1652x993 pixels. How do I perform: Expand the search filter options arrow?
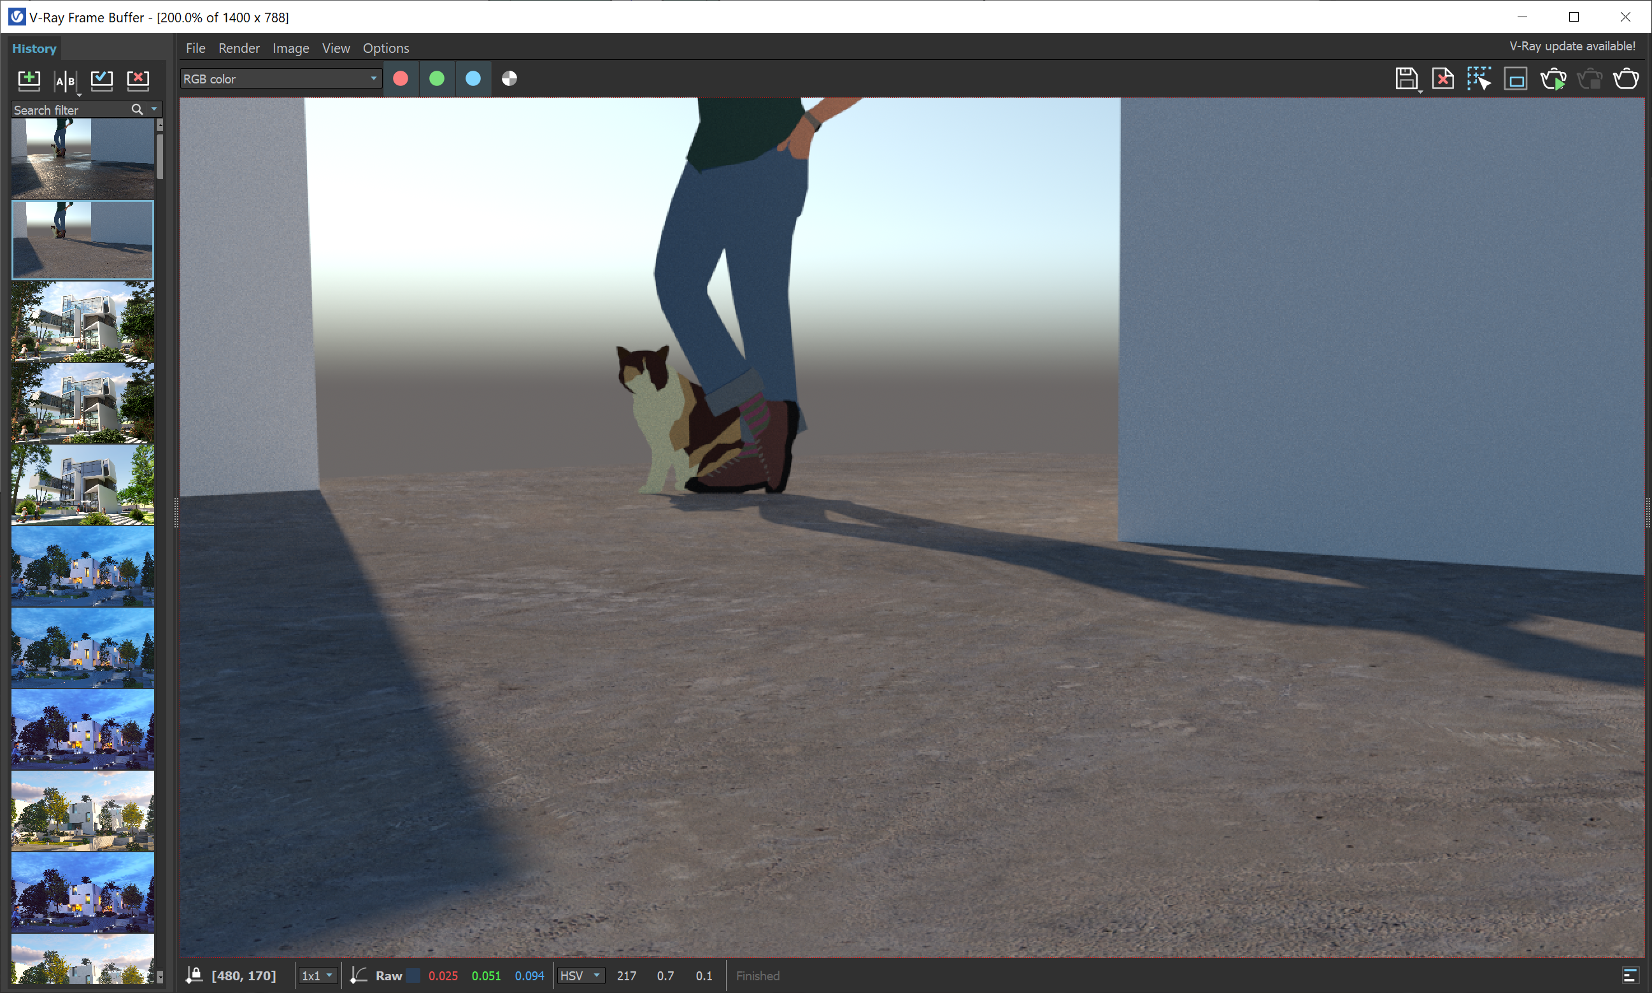pyautogui.click(x=155, y=109)
